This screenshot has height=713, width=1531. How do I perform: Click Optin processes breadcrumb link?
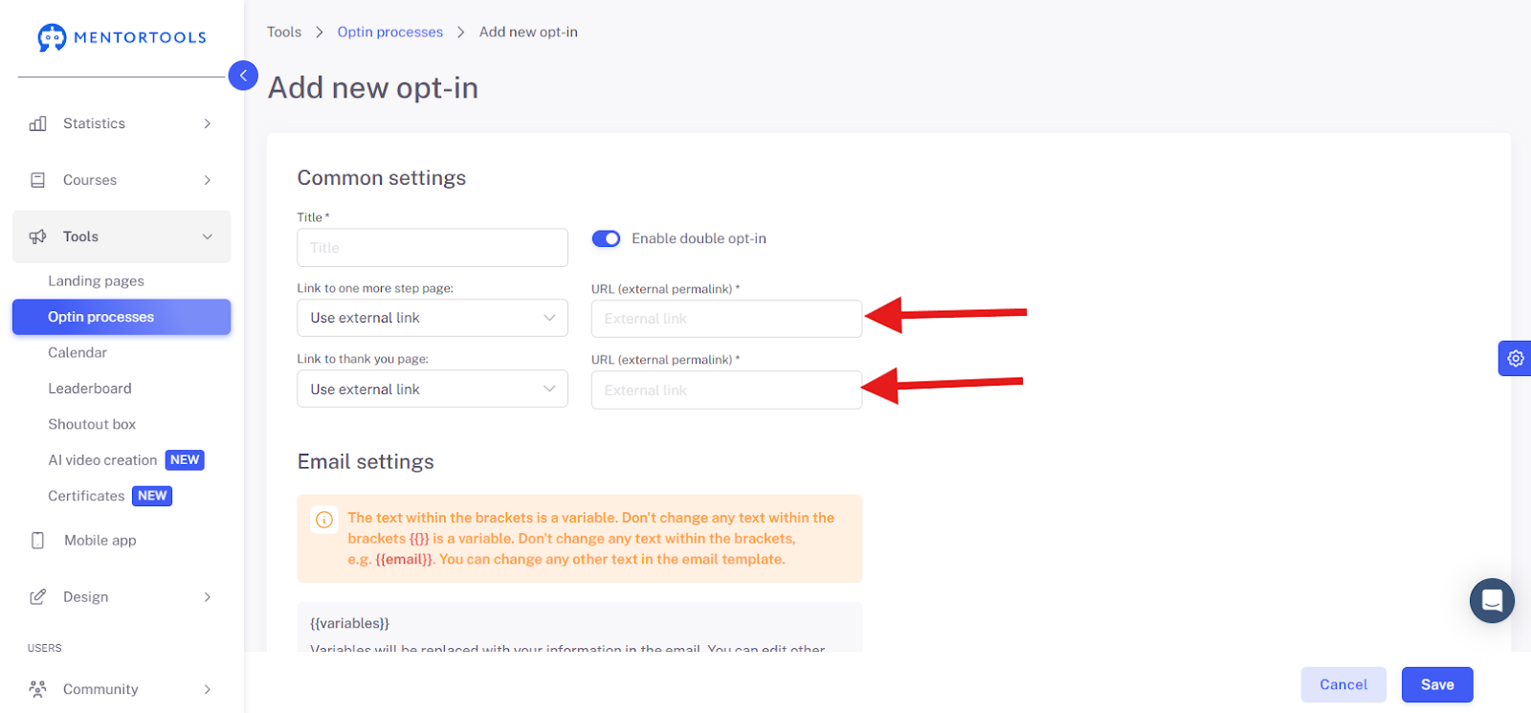[390, 33]
